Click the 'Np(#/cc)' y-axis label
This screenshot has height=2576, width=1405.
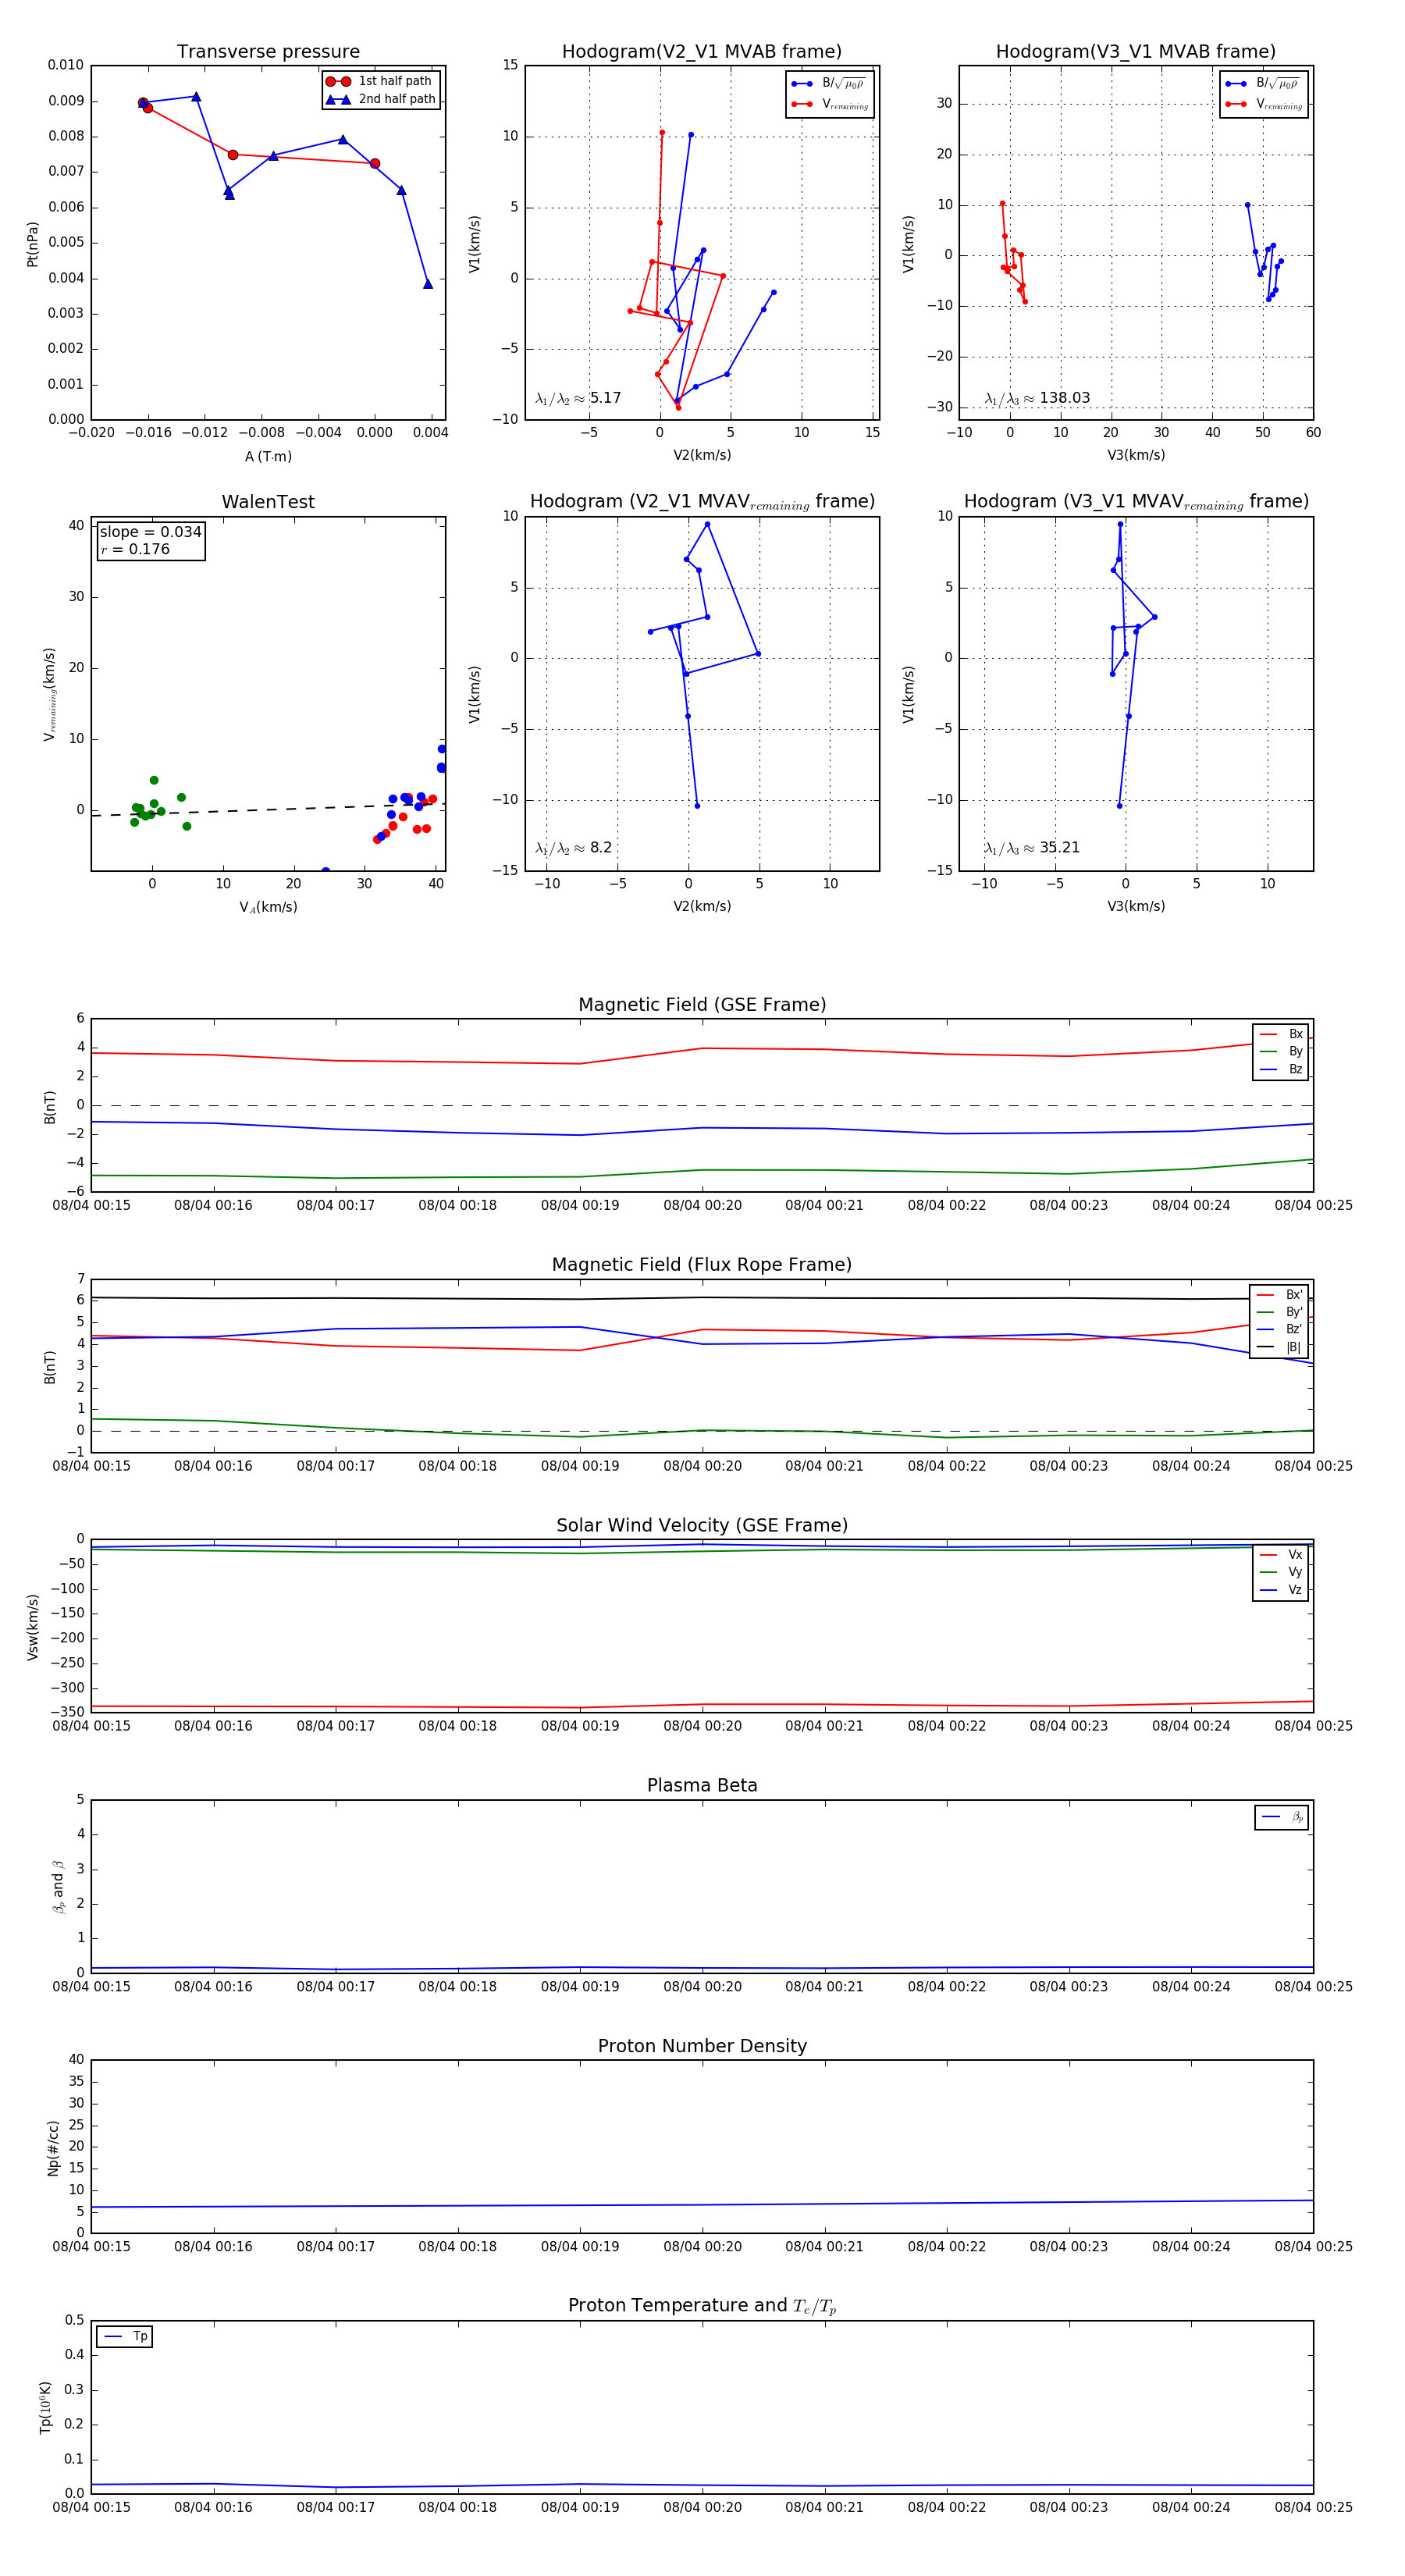(53, 2148)
